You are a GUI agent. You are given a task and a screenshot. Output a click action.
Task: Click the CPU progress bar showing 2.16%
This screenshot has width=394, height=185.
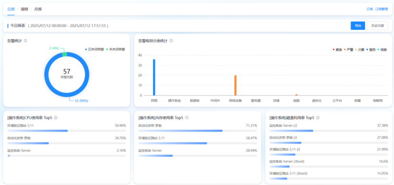pyautogui.click(x=67, y=156)
